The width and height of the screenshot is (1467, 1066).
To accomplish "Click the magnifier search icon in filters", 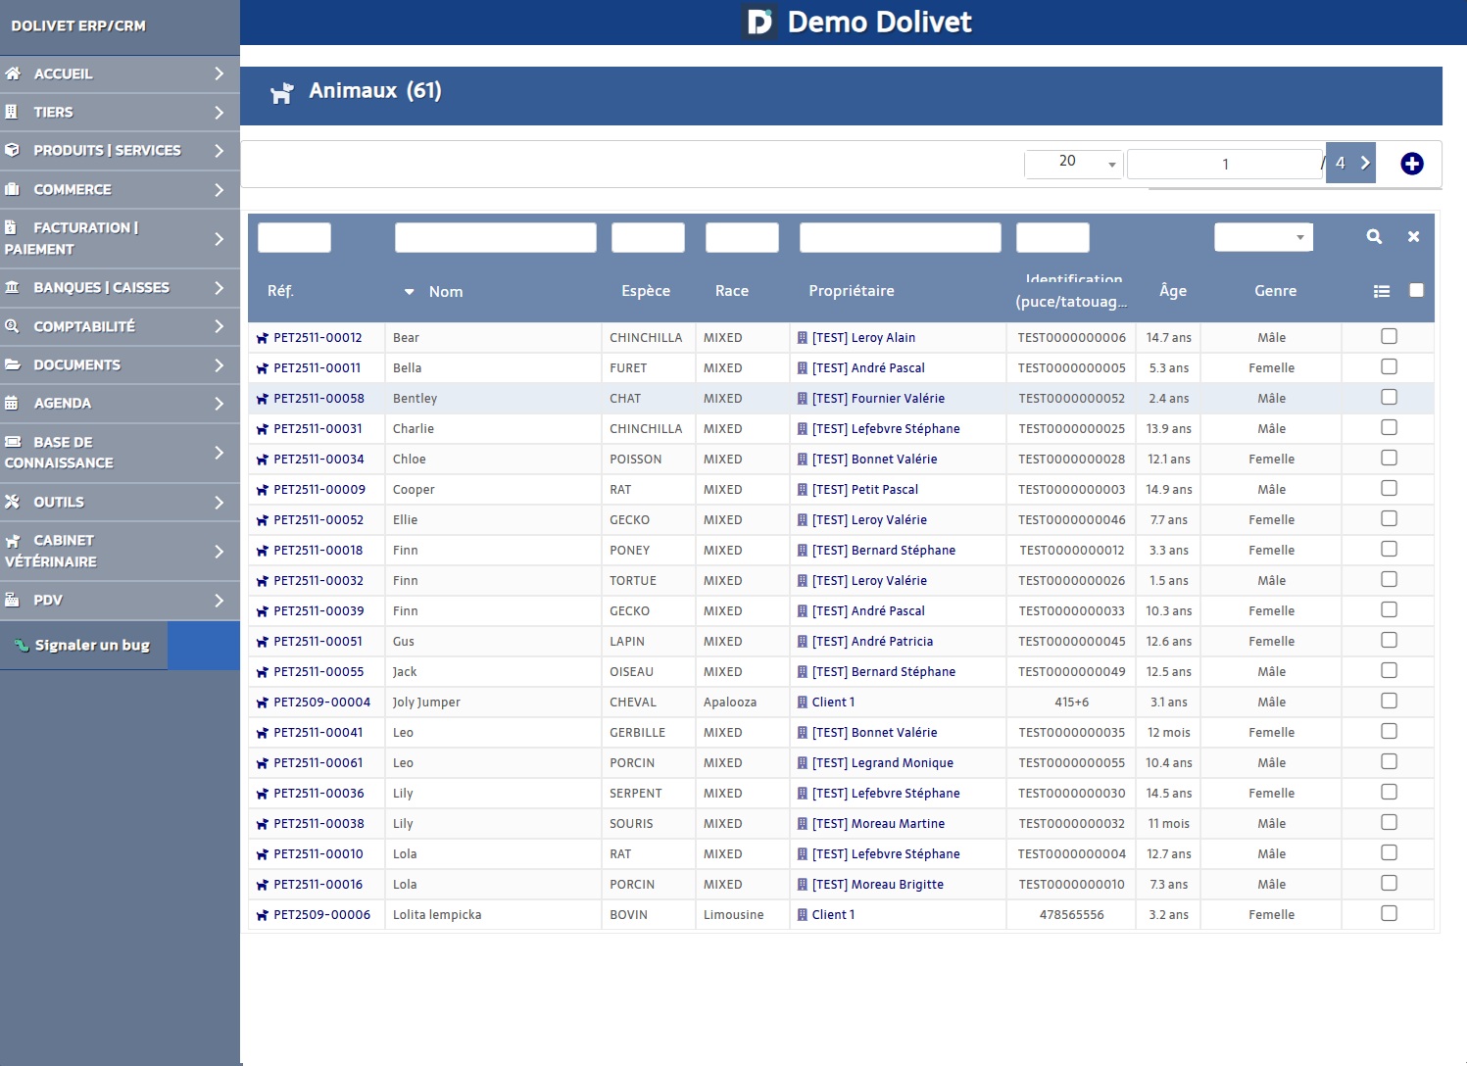I will 1374,236.
